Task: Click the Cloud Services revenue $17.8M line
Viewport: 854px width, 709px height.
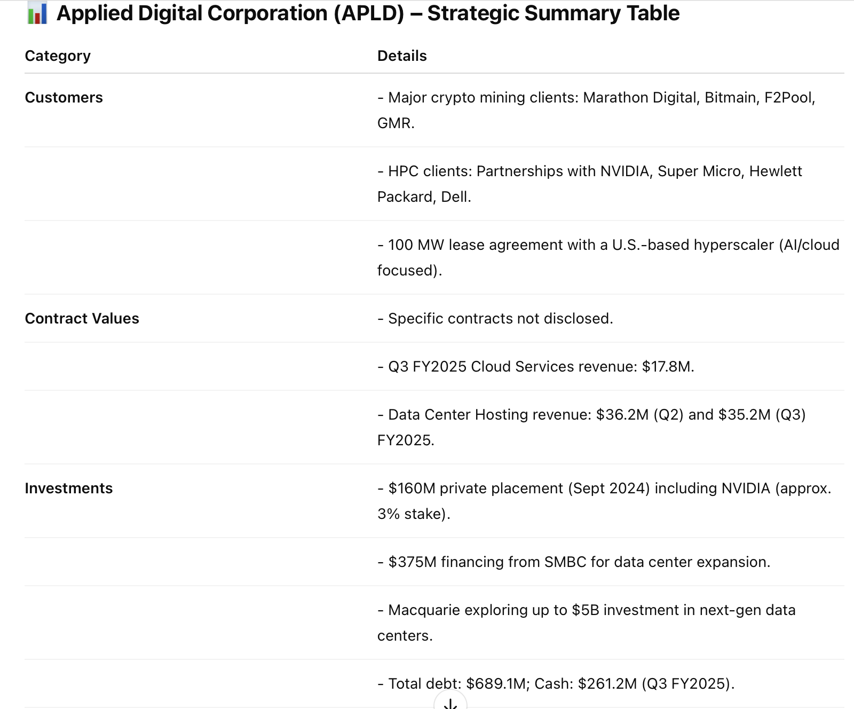Action: [x=536, y=367]
